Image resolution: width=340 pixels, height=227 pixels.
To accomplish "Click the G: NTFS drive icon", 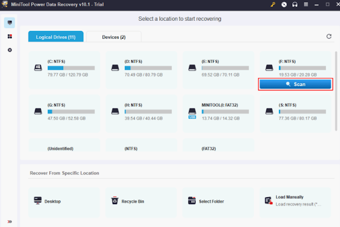I will (38, 111).
